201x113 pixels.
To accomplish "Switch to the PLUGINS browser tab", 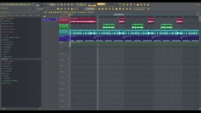I will pyautogui.click(x=17, y=15).
